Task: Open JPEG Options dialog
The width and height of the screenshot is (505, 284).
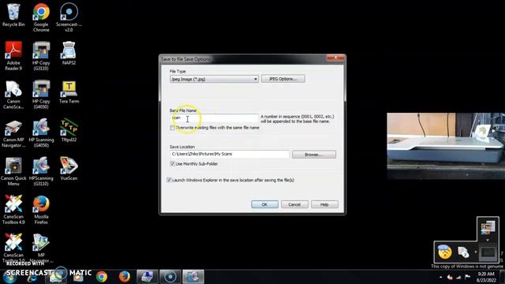Action: coord(283,79)
